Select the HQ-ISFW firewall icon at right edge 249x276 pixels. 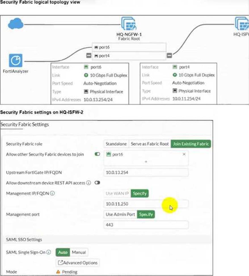point(242,24)
